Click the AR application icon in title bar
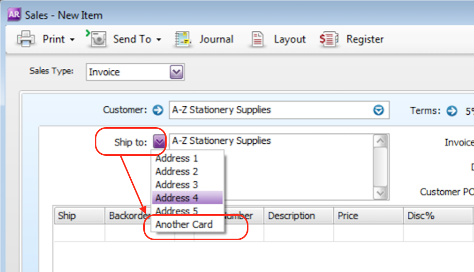This screenshot has width=474, height=272. tap(14, 14)
